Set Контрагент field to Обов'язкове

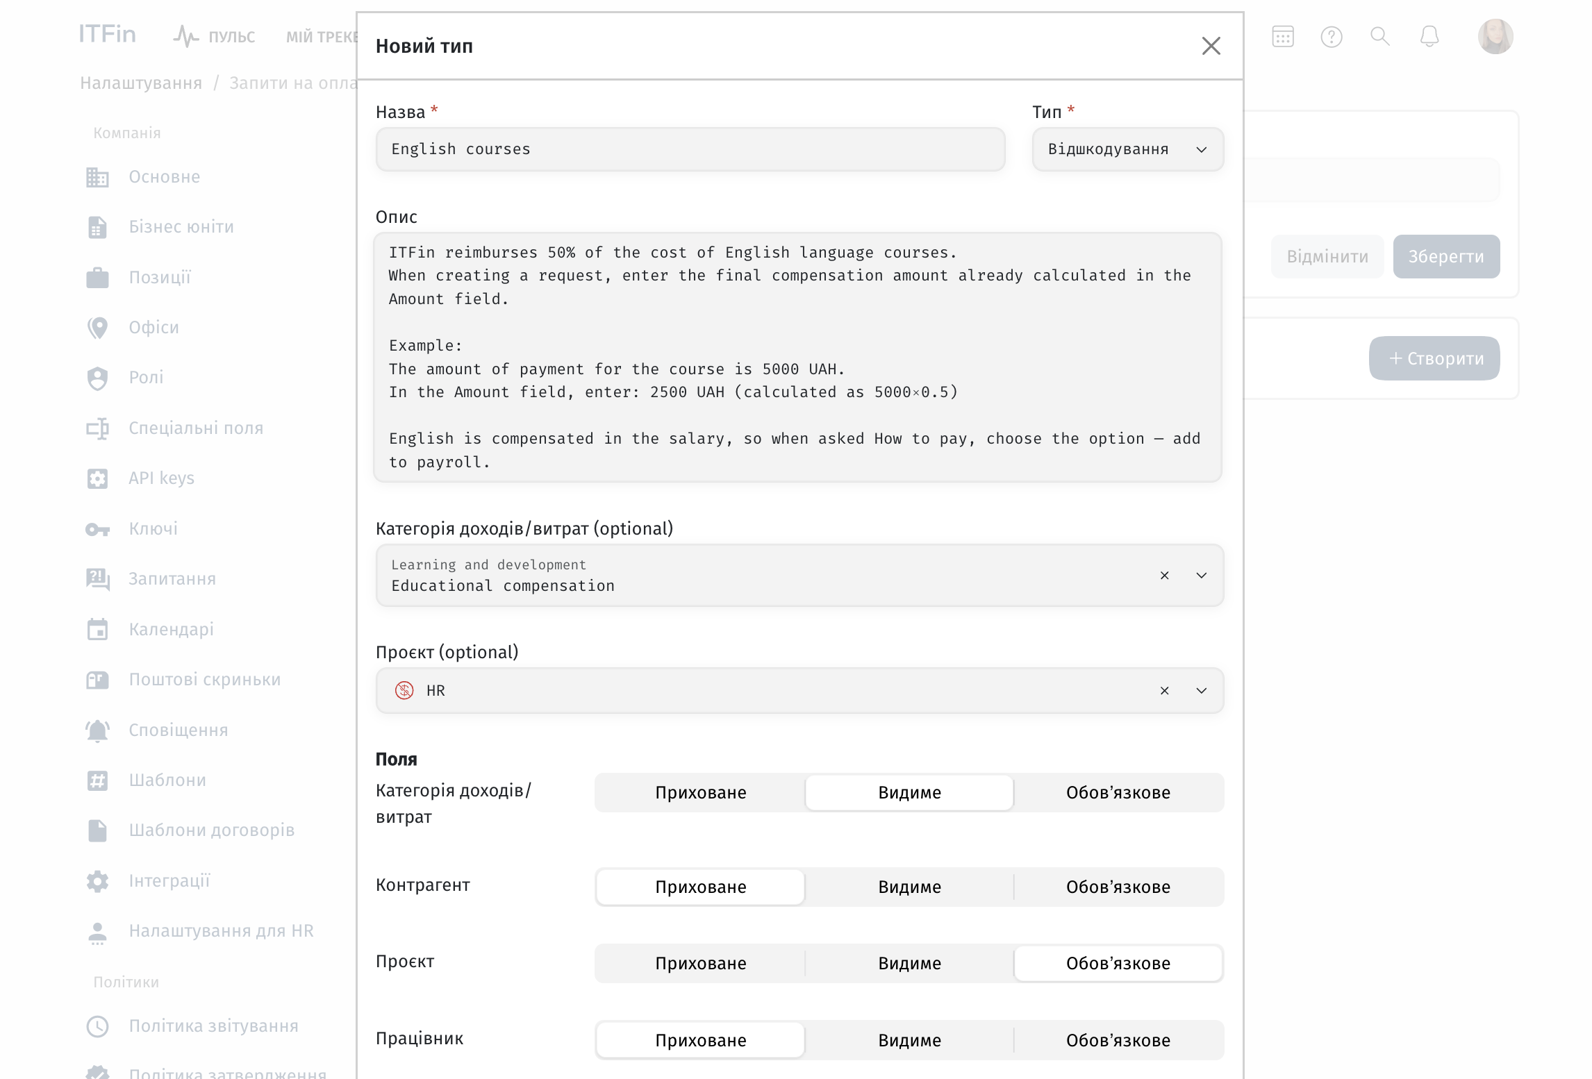click(x=1118, y=887)
